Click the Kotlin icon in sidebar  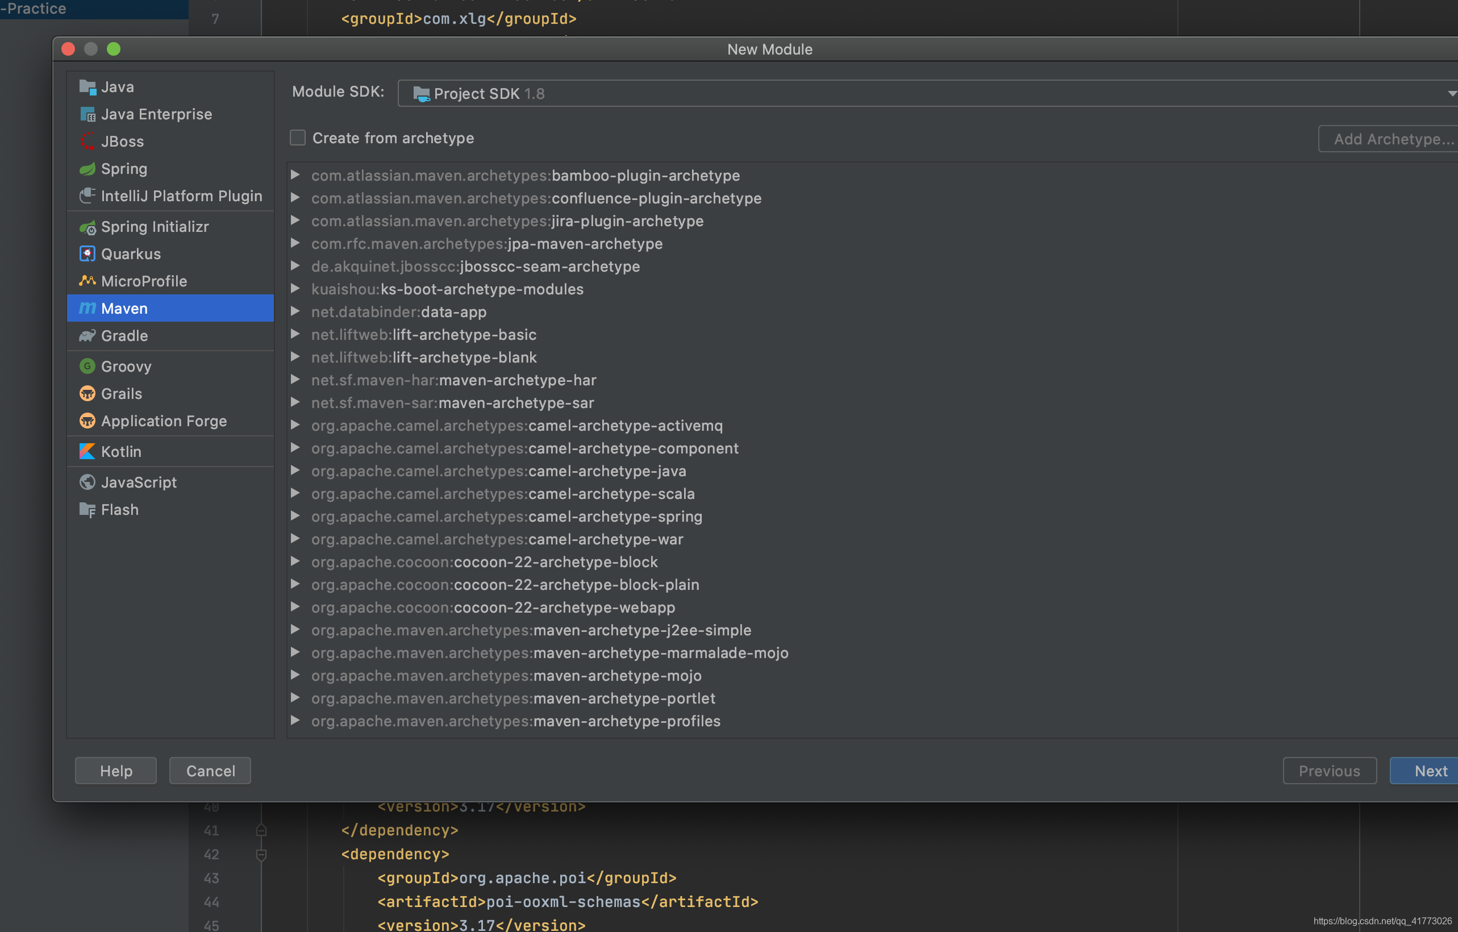coord(88,451)
